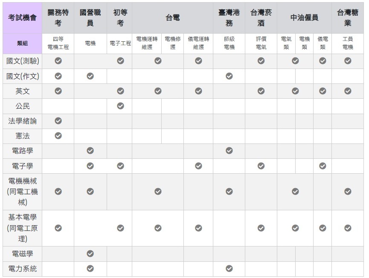Click the 初等考 column header
Viewport: 369px width, 278px height.
pyautogui.click(x=120, y=18)
